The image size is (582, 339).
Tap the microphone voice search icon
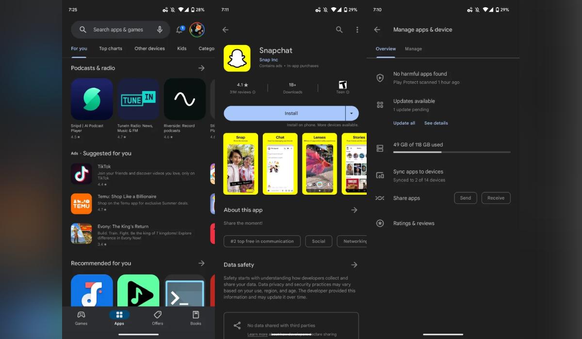pos(160,30)
